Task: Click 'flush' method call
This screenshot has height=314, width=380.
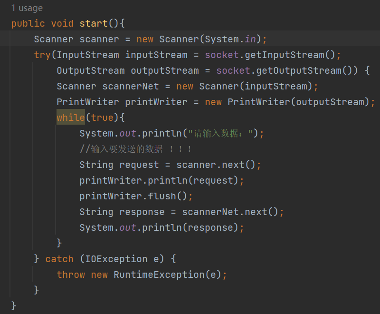Action: tap(161, 196)
